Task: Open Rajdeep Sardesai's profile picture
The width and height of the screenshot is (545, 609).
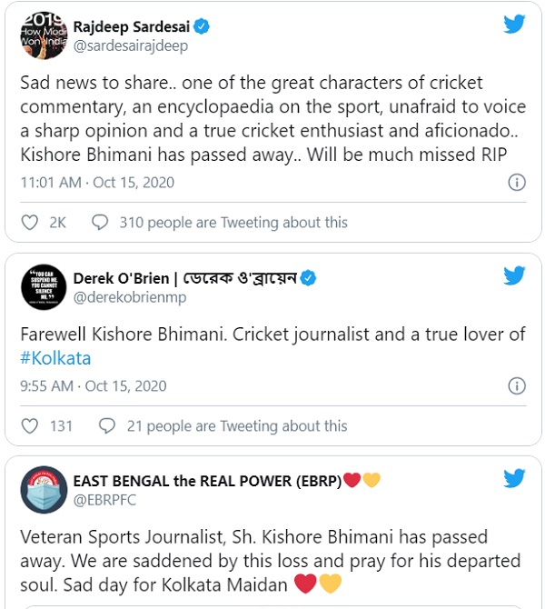Action: pos(40,35)
